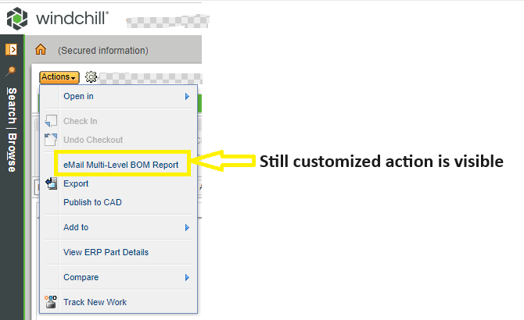The width and height of the screenshot is (524, 320).
Task: Click the Windchill logo icon
Action: 17,18
